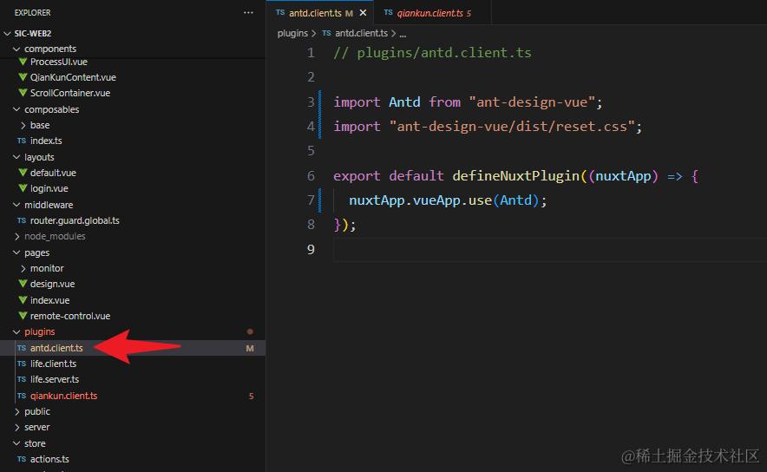Open life.client.ts plugin file
Image resolution: width=767 pixels, height=472 pixels.
coord(53,364)
